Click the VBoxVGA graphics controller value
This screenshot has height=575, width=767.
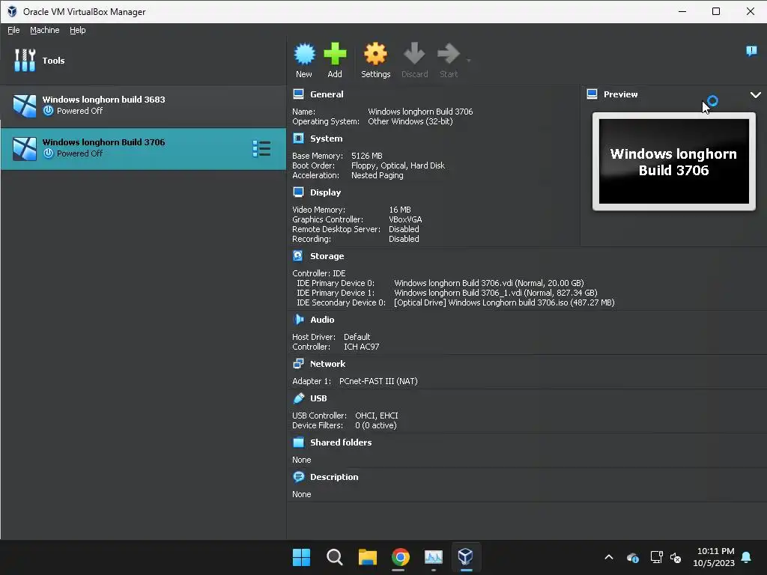coord(405,219)
